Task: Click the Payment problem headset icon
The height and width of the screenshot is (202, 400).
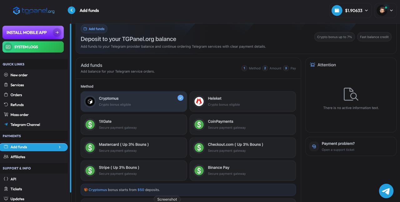Action: pos(314,146)
